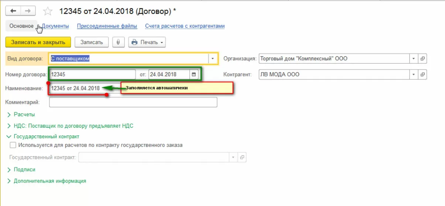Click the contract date field 24.04.2018

point(169,74)
